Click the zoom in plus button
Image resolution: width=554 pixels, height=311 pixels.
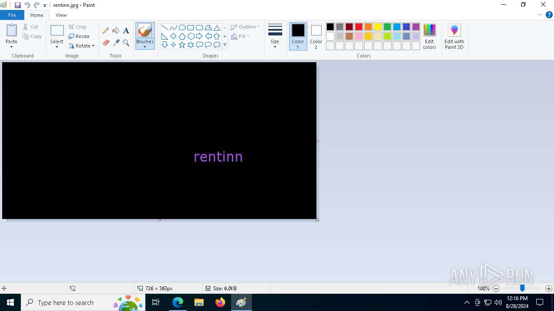pyautogui.click(x=549, y=289)
